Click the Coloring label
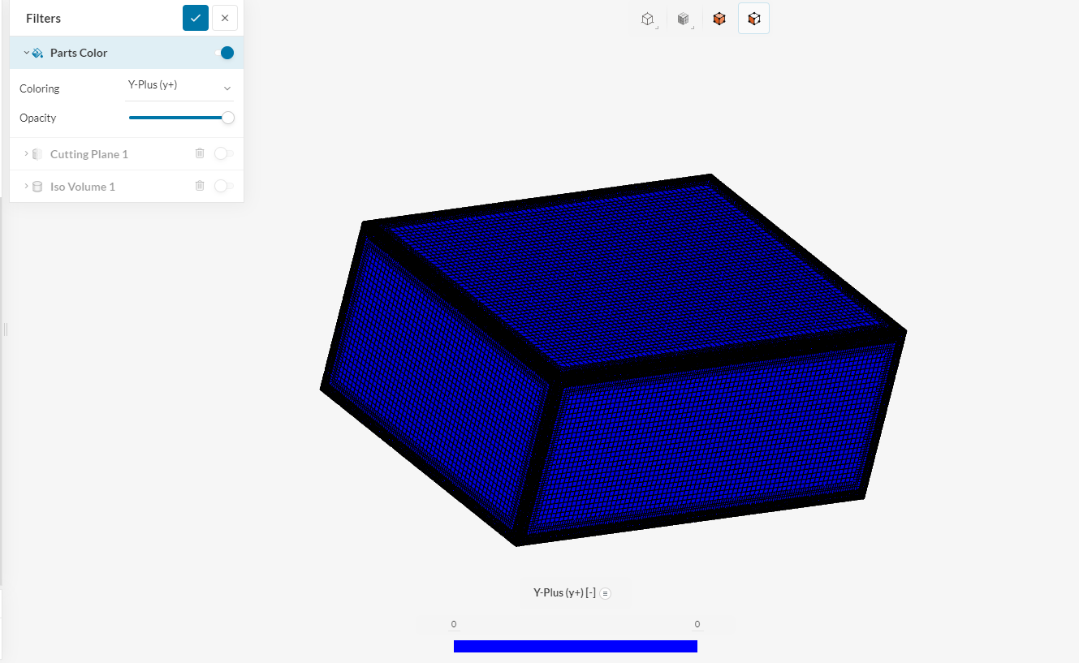 pos(40,88)
